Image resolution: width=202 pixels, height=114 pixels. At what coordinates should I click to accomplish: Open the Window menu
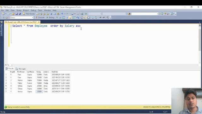click(47, 10)
